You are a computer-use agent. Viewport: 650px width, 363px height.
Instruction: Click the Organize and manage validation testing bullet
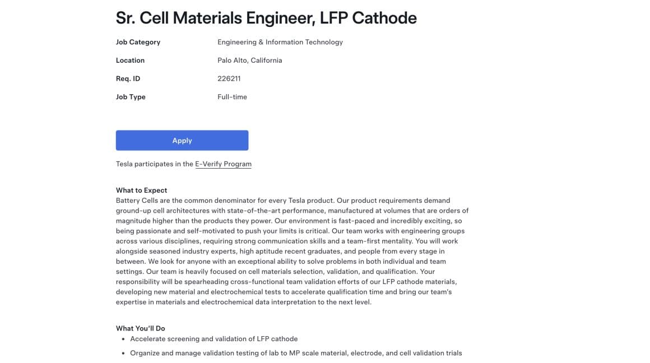[295, 353]
